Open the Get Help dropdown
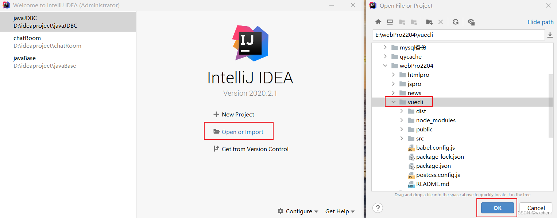This screenshot has height=218, width=557. tap(340, 211)
